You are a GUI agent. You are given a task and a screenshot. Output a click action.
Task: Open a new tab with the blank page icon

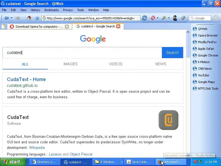coord(3,27)
